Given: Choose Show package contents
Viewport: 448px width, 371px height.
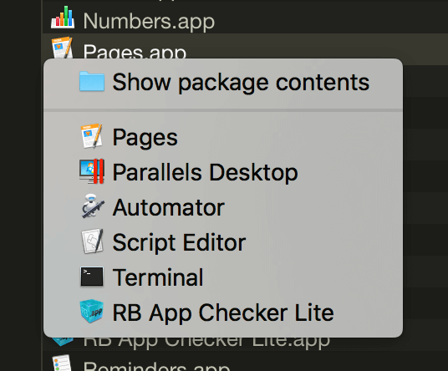Looking at the screenshot, I should (223, 82).
